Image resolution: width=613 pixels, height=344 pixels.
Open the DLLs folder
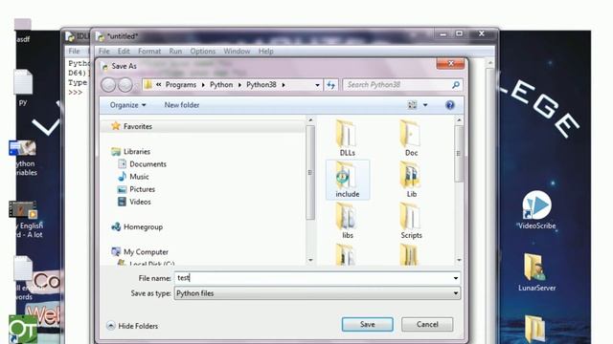coord(347,139)
